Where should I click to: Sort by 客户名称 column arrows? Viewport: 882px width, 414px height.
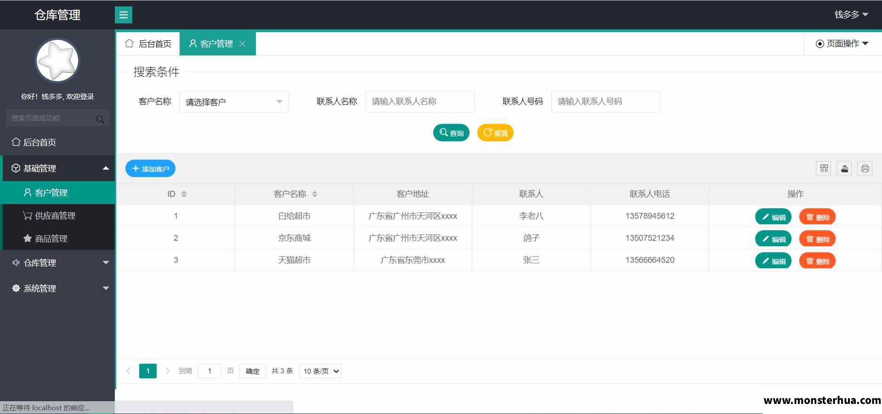tap(315, 194)
